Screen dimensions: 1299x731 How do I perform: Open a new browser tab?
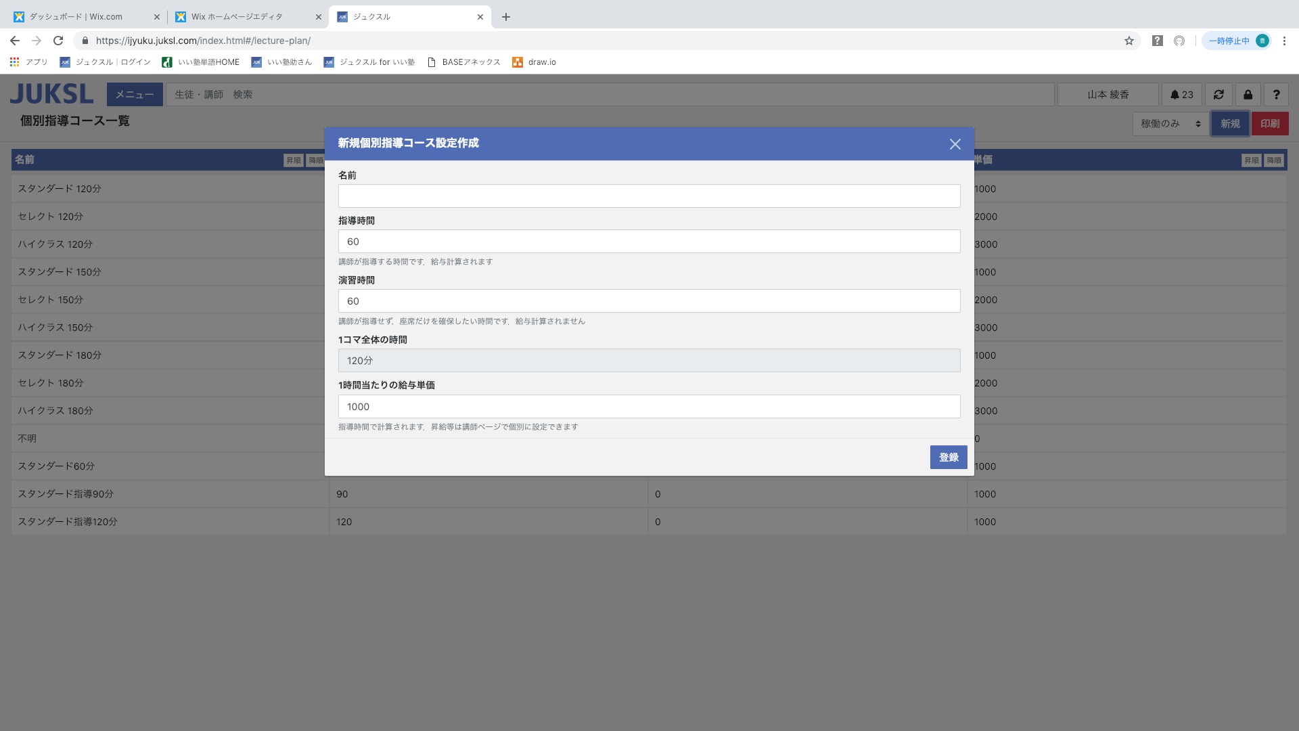(x=506, y=17)
